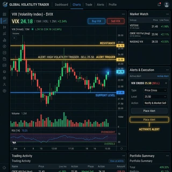Open the bar chart sidebar icon
Screen dimensions: 172x172
tap(5, 40)
